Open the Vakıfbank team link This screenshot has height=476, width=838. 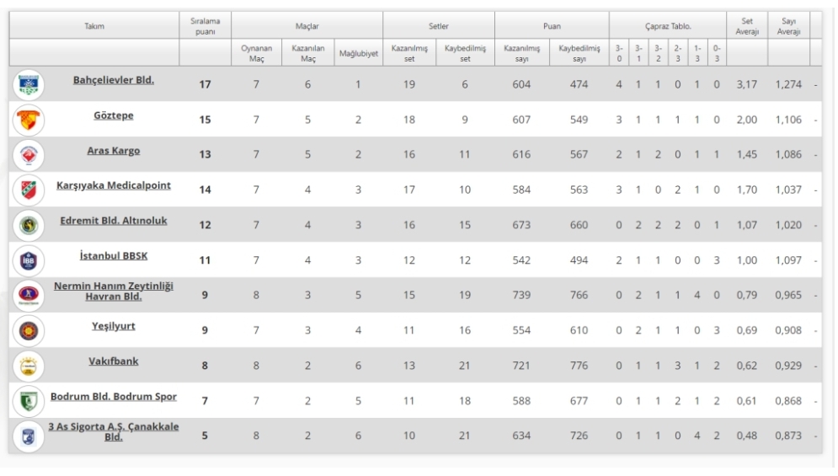(x=114, y=361)
